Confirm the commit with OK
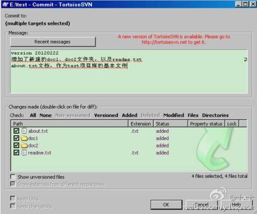257x214 pixels. point(166,205)
